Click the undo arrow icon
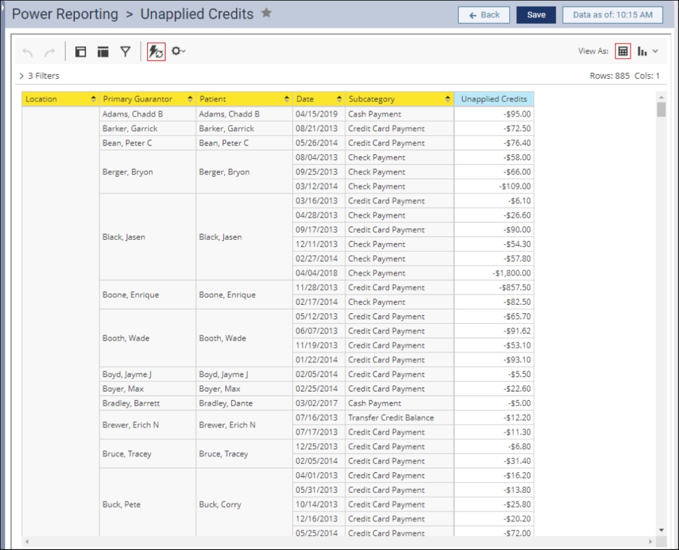 [28, 52]
